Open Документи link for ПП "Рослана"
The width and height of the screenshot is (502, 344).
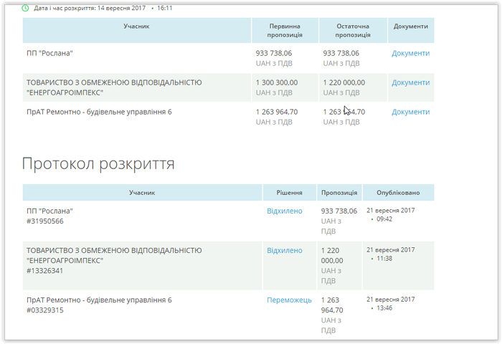pyautogui.click(x=410, y=53)
